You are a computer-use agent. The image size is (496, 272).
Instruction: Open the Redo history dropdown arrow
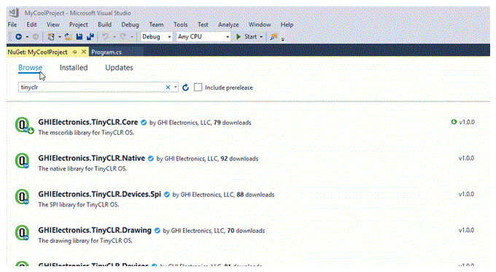point(131,37)
